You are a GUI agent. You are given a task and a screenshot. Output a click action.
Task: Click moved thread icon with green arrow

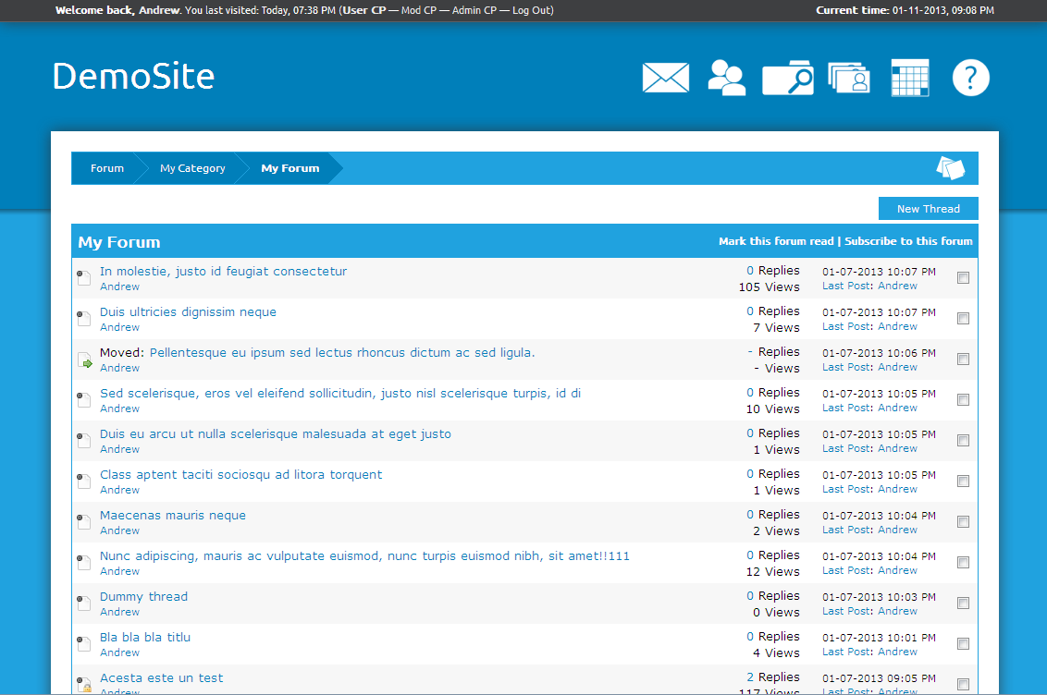[84, 360]
